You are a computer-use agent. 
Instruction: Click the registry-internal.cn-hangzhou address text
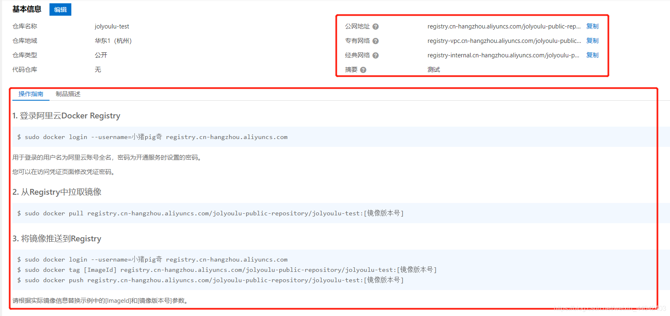[503, 55]
